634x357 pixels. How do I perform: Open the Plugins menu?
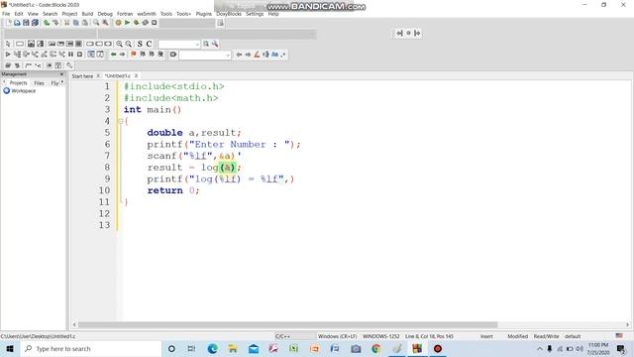pyautogui.click(x=204, y=14)
